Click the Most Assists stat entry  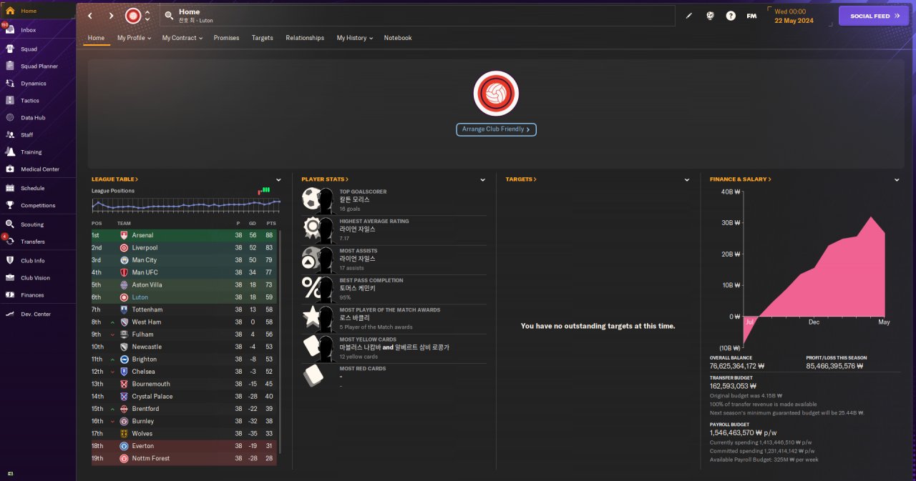coord(394,259)
